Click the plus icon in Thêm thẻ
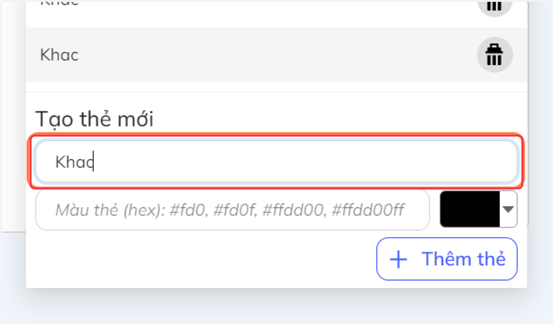 pos(399,260)
